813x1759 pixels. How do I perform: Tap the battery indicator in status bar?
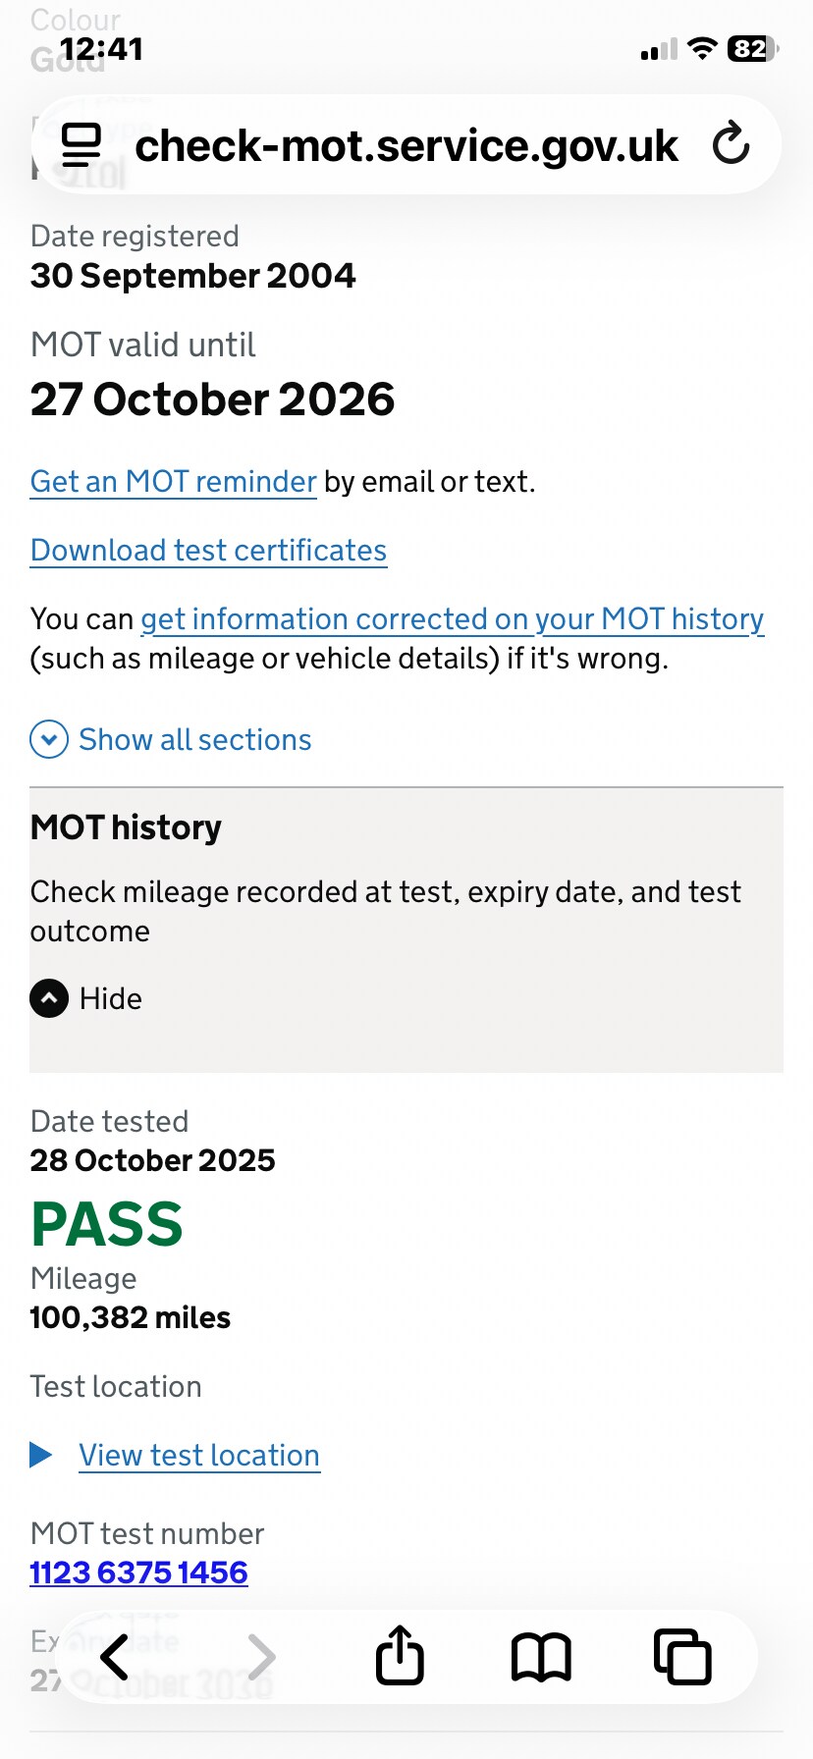(x=752, y=49)
